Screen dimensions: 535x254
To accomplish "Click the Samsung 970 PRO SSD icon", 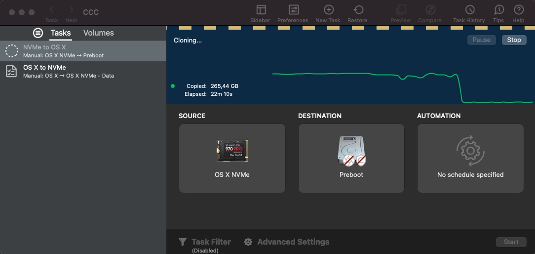I will coord(232,150).
